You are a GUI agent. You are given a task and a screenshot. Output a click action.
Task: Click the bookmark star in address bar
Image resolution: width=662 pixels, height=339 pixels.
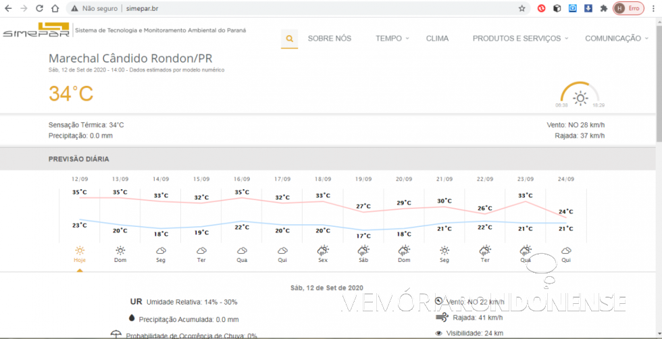(521, 9)
